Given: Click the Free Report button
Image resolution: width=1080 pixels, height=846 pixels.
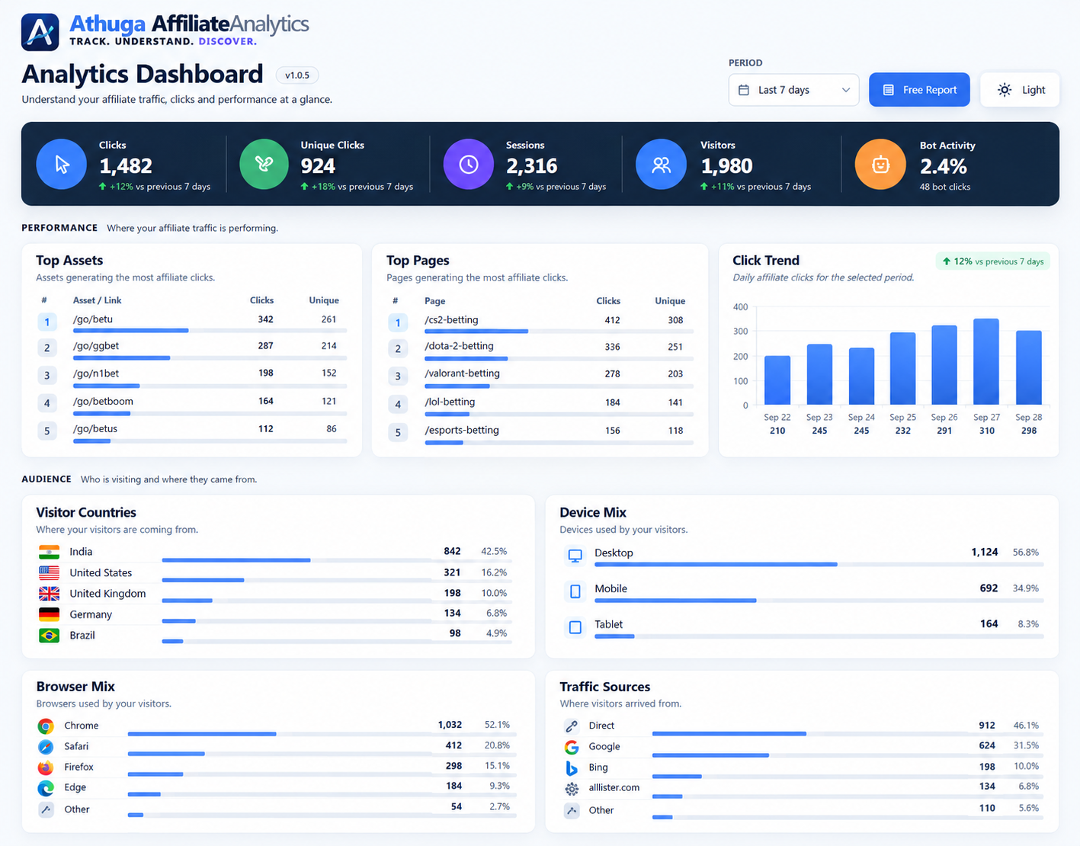Looking at the screenshot, I should tap(919, 90).
